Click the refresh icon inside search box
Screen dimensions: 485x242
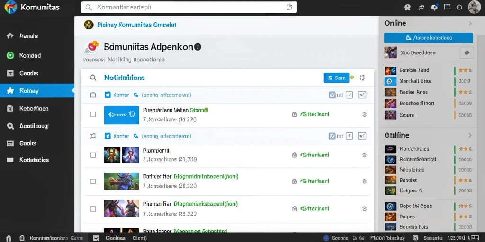click(x=289, y=7)
